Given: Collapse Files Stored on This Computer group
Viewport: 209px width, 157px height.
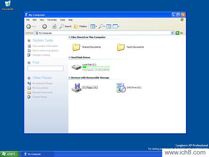Looking at the screenshot, I should (69, 37).
